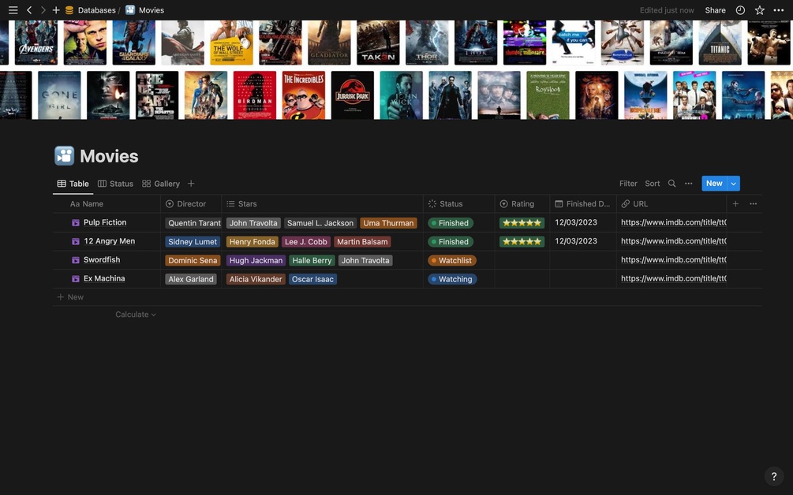The height and width of the screenshot is (495, 793).
Task: Click the Henry Fonda star tag
Action: pyautogui.click(x=252, y=241)
